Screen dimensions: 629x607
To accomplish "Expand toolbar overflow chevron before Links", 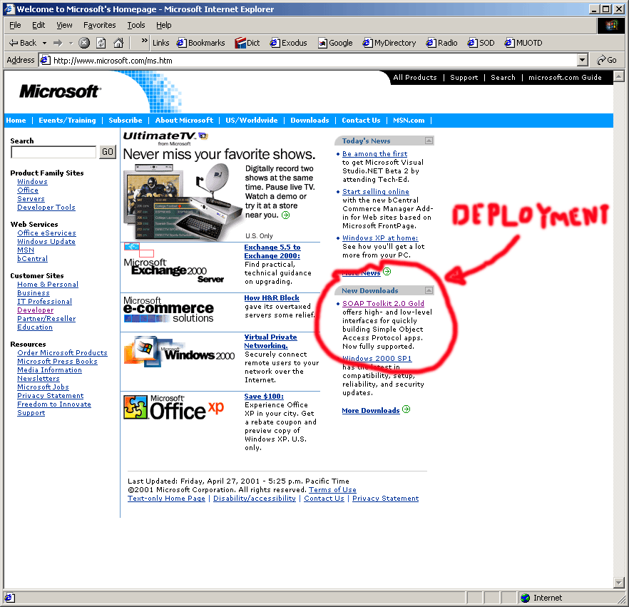I will click(144, 43).
